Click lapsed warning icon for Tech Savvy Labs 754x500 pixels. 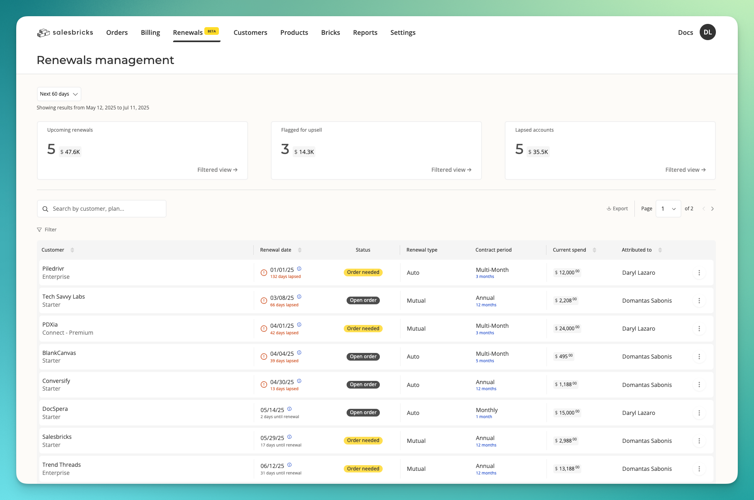(263, 301)
